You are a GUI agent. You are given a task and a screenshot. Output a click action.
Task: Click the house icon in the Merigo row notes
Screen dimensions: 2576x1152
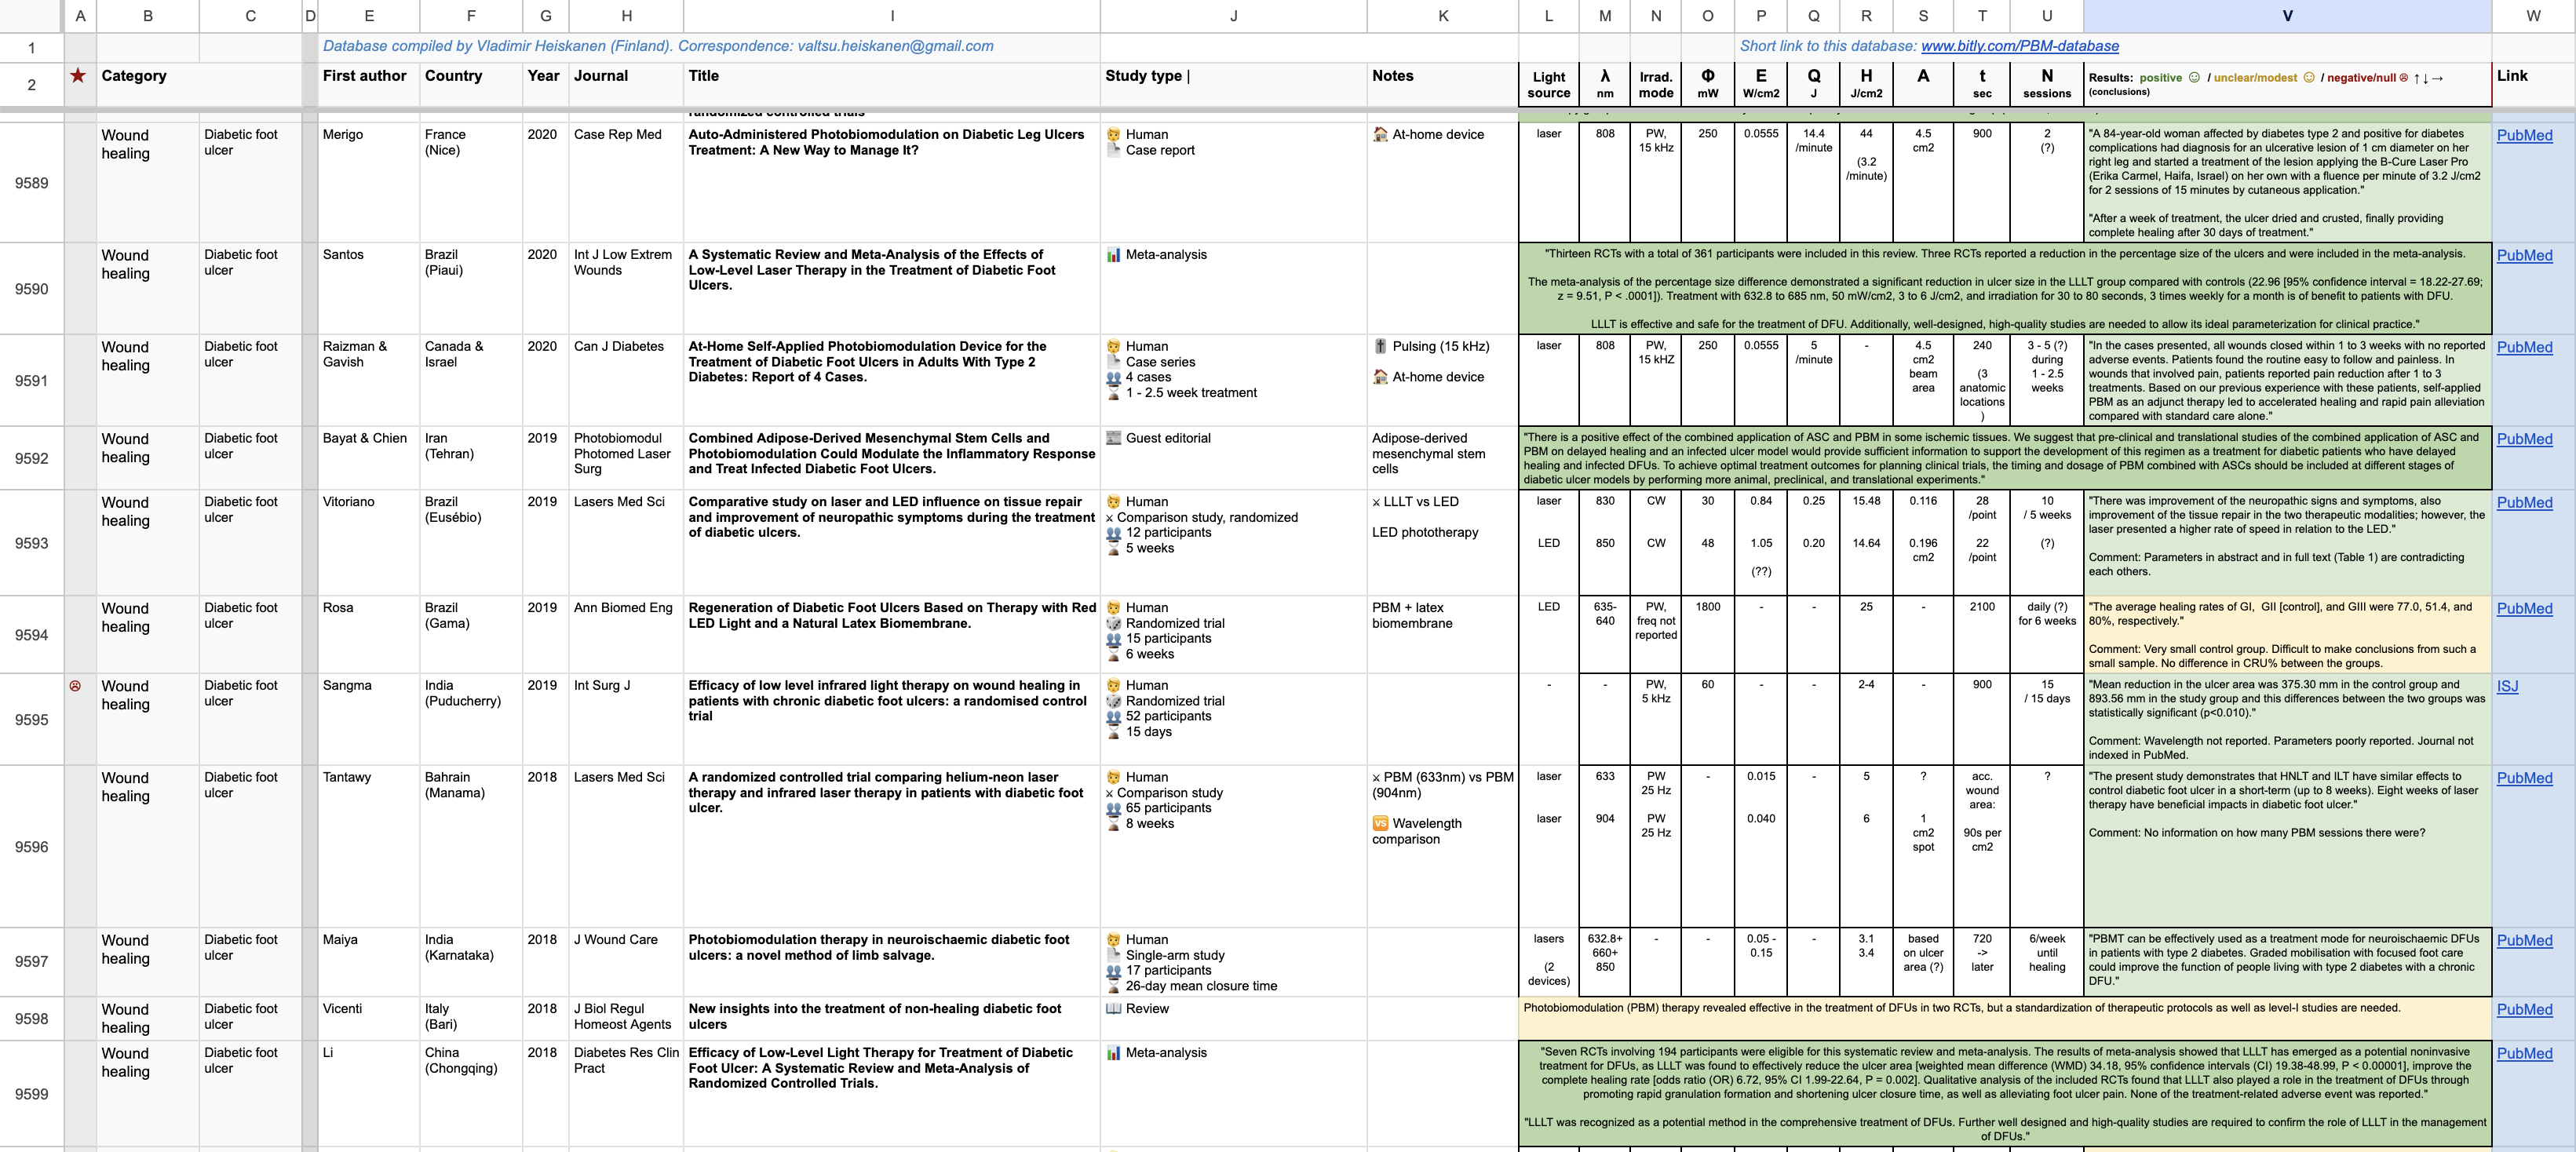click(x=1380, y=134)
